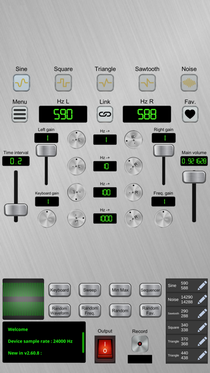This screenshot has height=373, width=210.
Task: Click the Freq. gain knob
Action: pos(163,218)
